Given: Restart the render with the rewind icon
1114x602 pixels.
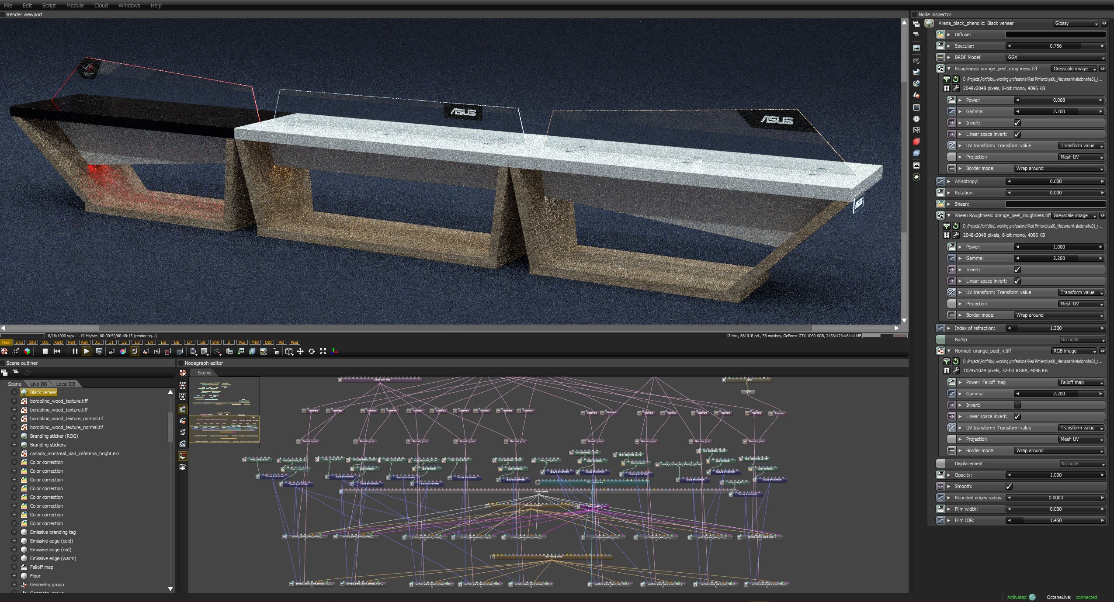Looking at the screenshot, I should tap(57, 351).
